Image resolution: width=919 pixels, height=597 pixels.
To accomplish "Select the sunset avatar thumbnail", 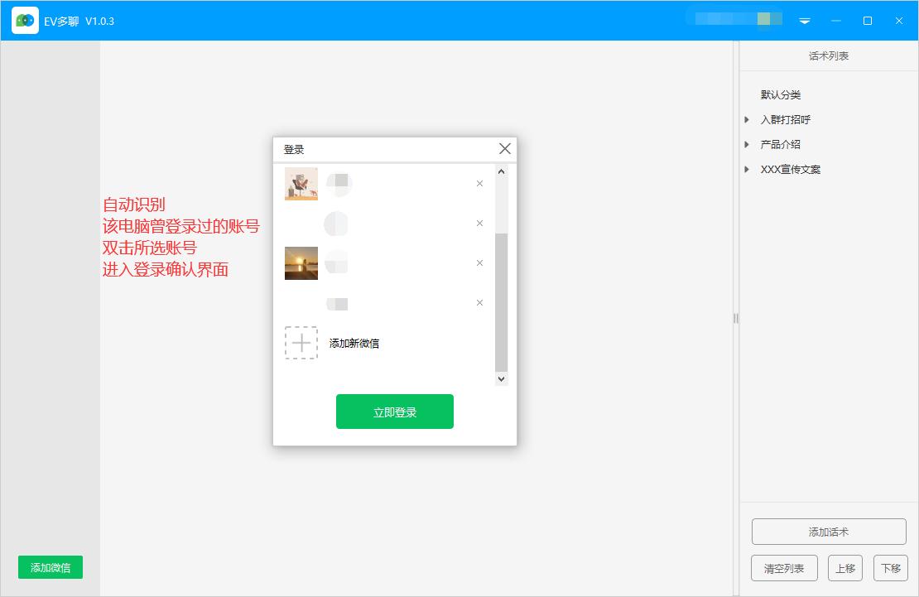I will 301,262.
